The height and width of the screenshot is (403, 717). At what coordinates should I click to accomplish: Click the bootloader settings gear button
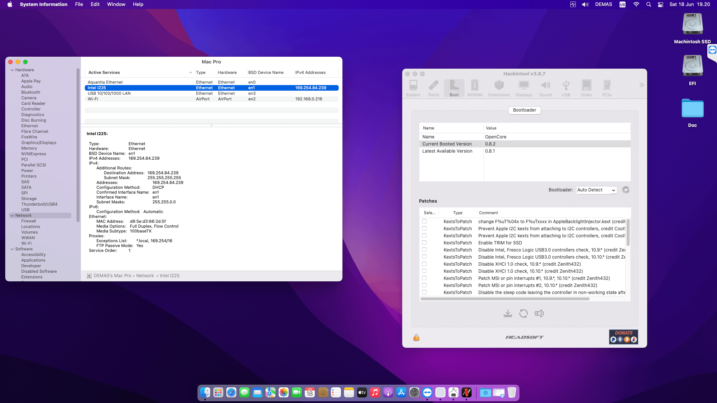click(626, 190)
